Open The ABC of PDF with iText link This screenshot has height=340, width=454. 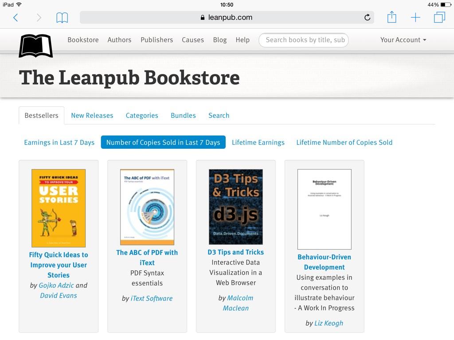coord(147,258)
